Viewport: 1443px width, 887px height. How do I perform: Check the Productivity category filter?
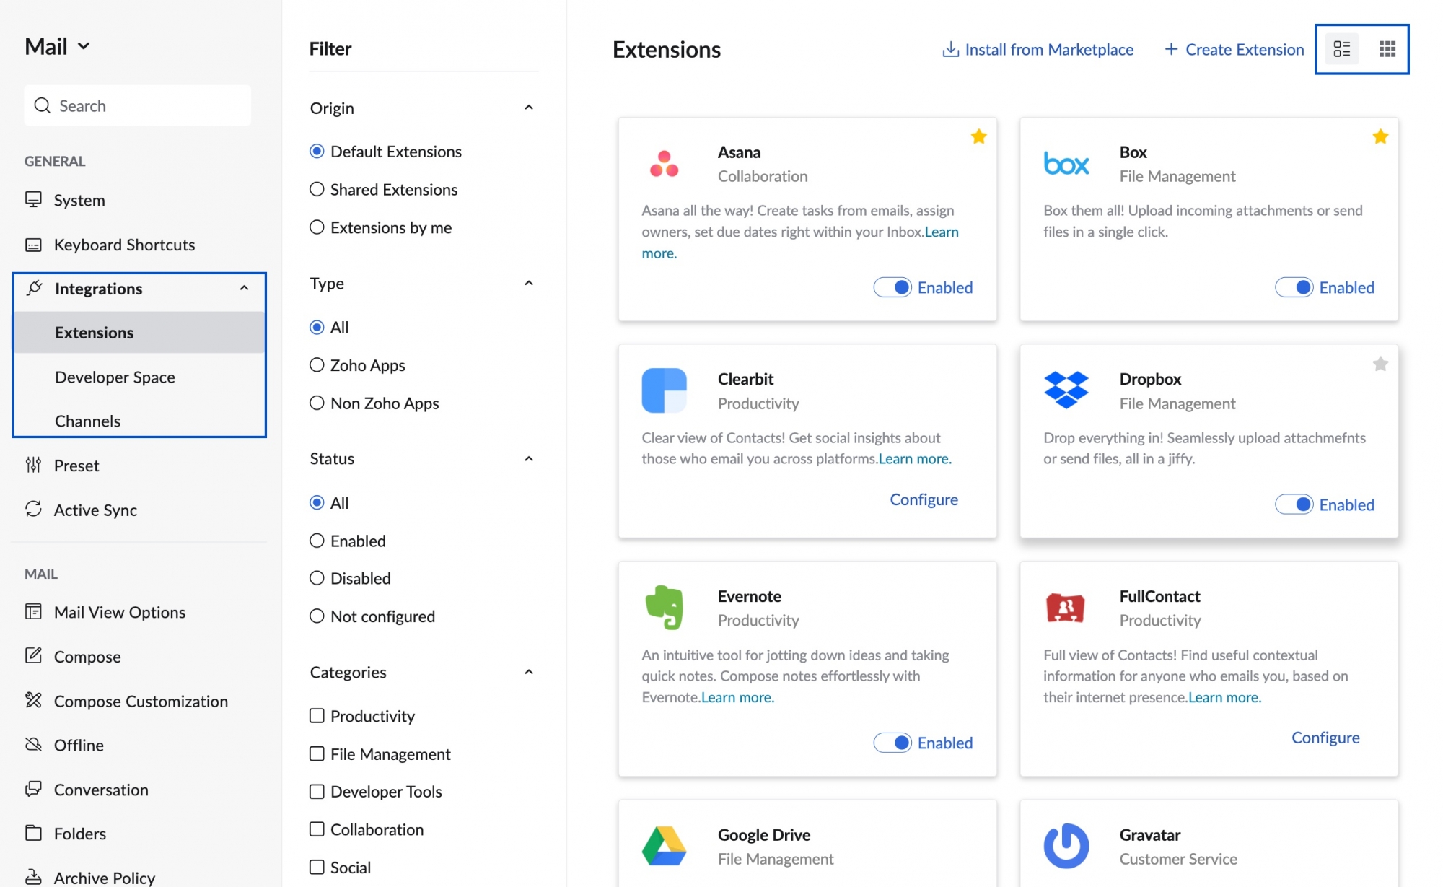tap(316, 715)
